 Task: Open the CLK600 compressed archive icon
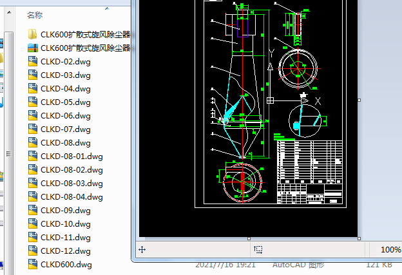point(33,48)
